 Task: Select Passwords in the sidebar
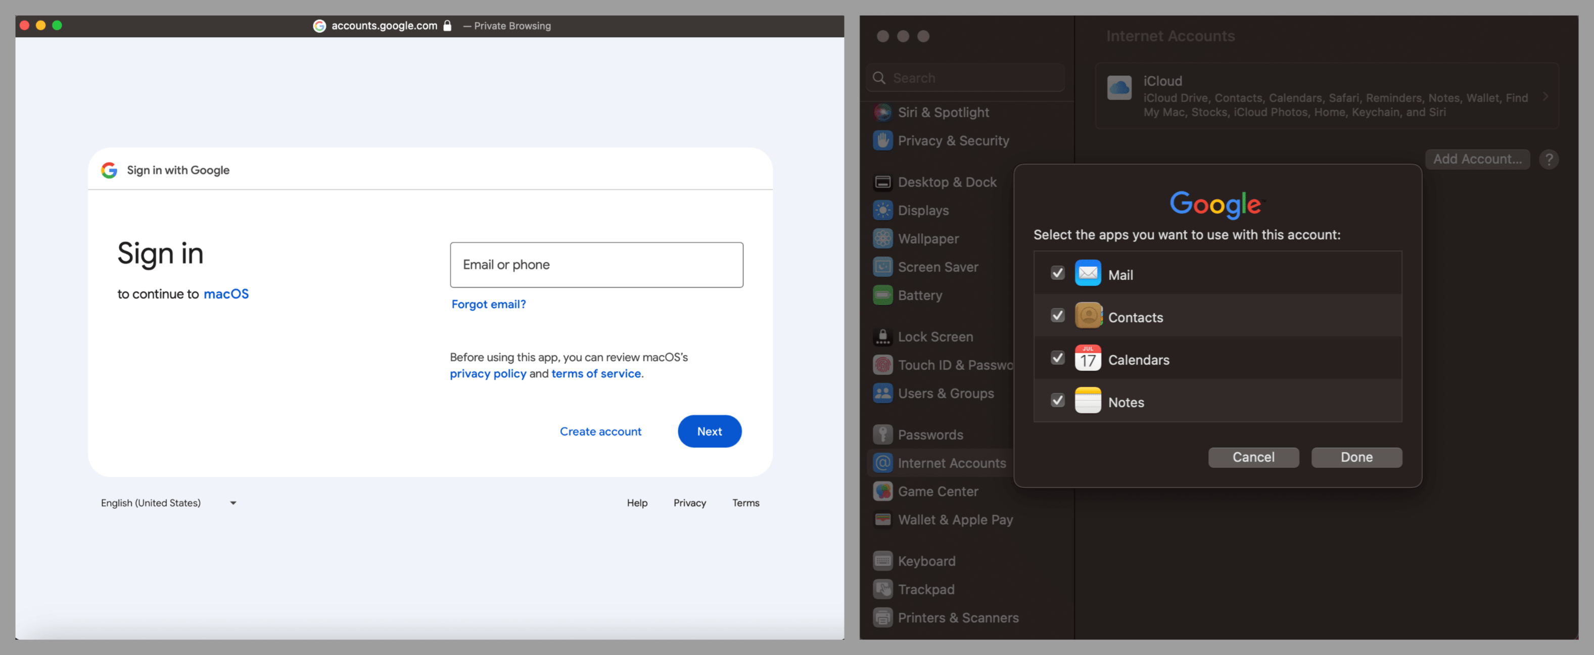click(x=930, y=435)
